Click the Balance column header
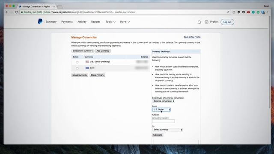The width and height of the screenshot is (274, 154). pos(145,57)
